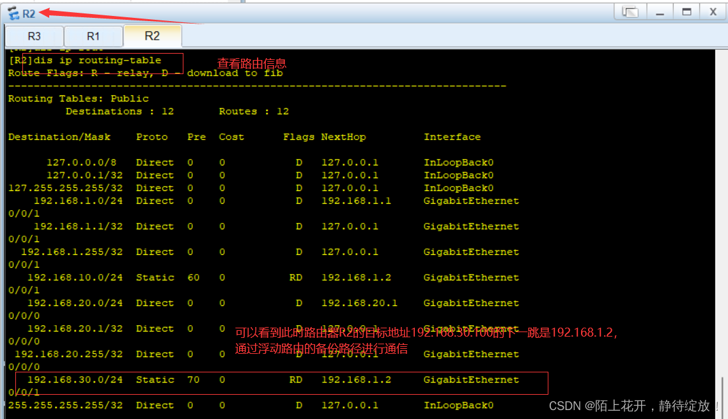Click the 127.0.0.1/32 destination entry

click(84, 176)
